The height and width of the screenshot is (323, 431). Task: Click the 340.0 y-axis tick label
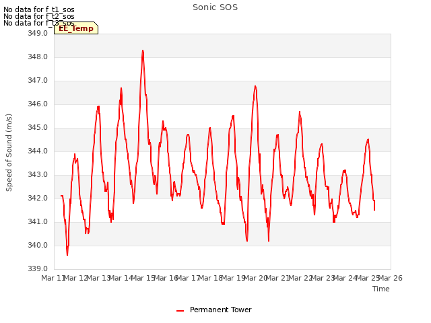pyautogui.click(x=38, y=245)
